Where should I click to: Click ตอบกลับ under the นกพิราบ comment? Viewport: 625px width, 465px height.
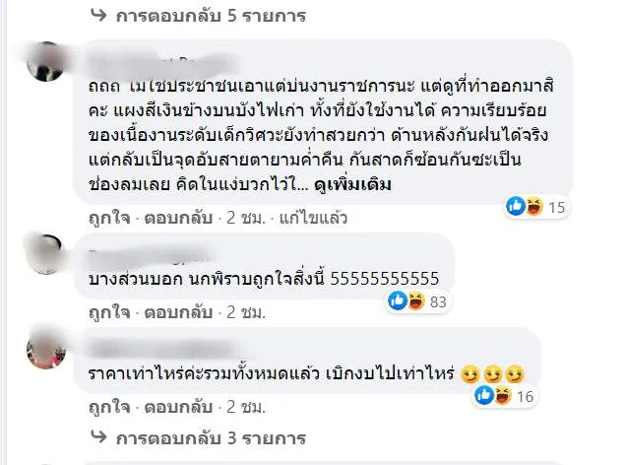(178, 312)
